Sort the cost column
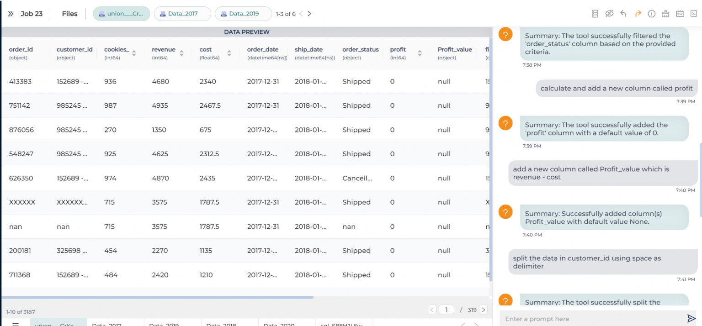702x326 pixels. 229,53
